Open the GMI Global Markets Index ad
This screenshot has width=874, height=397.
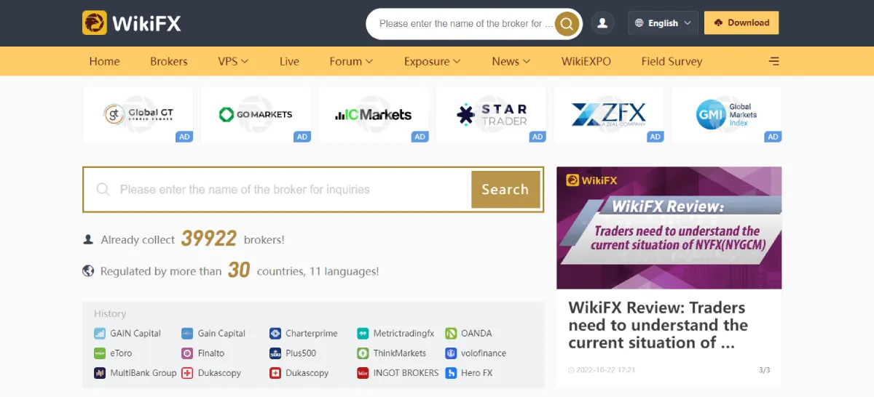[726, 114]
